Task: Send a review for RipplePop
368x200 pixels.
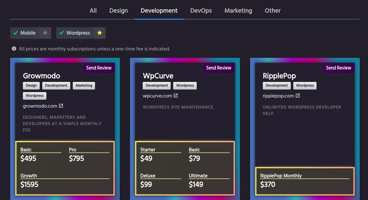Action: point(339,68)
